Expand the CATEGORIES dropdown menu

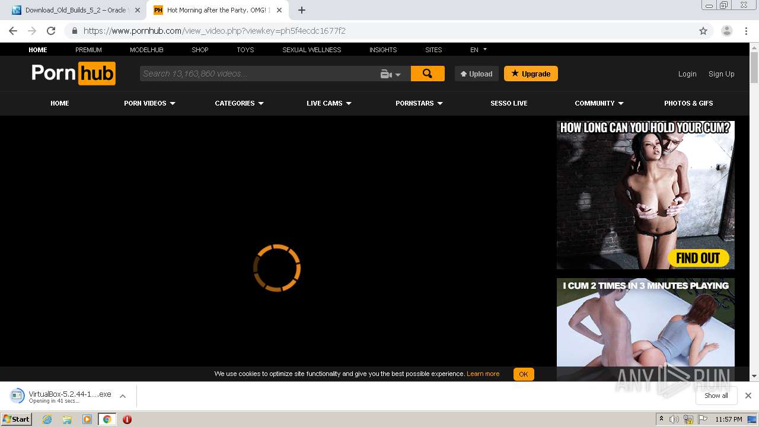239,103
